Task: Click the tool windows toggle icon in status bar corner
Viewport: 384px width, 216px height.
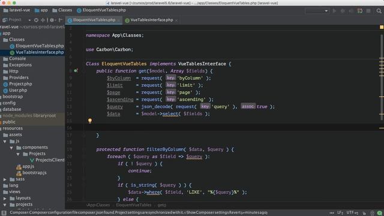Action: [x=4, y=212]
